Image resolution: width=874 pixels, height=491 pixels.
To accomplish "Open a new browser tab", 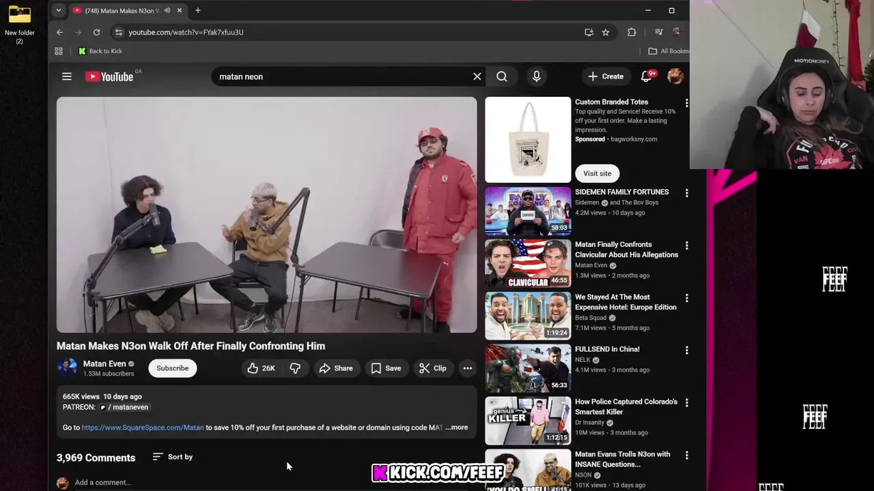I will [x=198, y=10].
